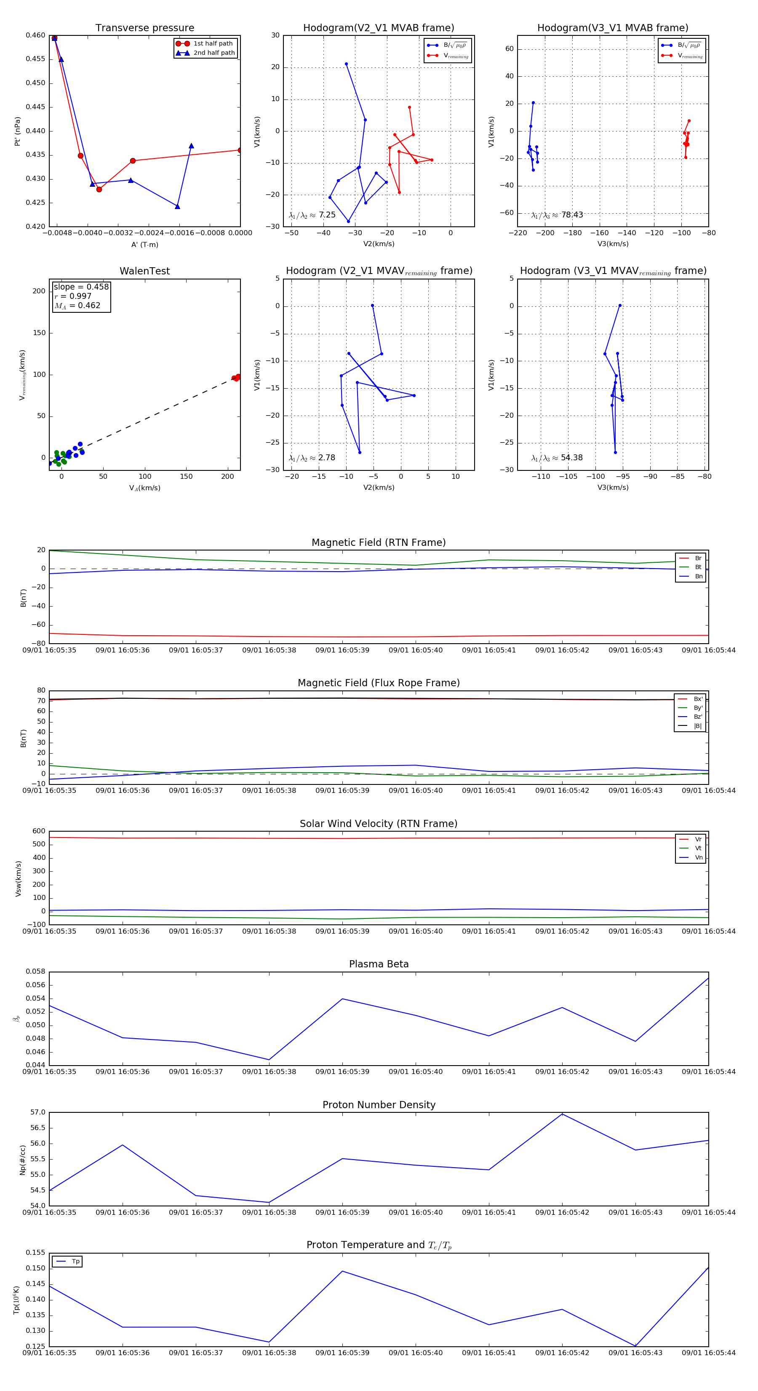Click the "Np(#/cc)" y-axis label
Viewport: 758px width, 1391px height.
[x=22, y=1160]
